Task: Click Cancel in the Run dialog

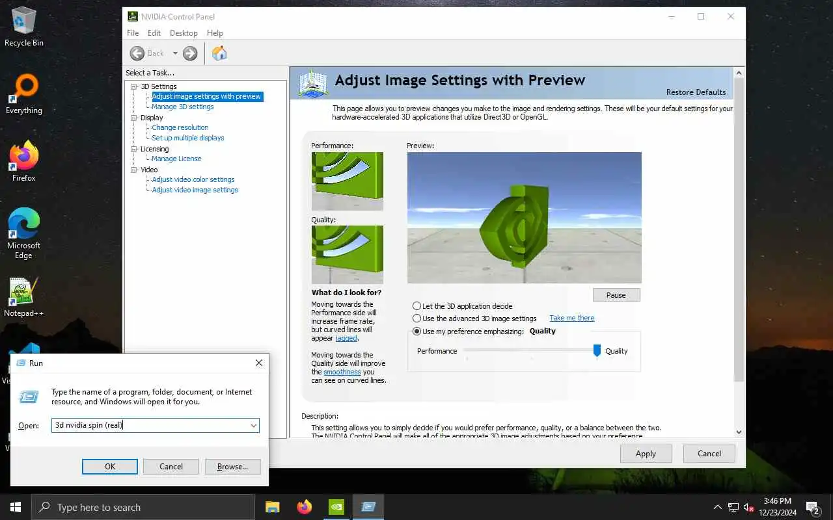Action: (x=171, y=466)
